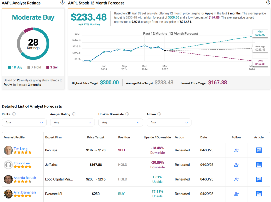This screenshot has height=202, width=271.
Task: Open article for Loop Capital rating
Action: pos(259,179)
